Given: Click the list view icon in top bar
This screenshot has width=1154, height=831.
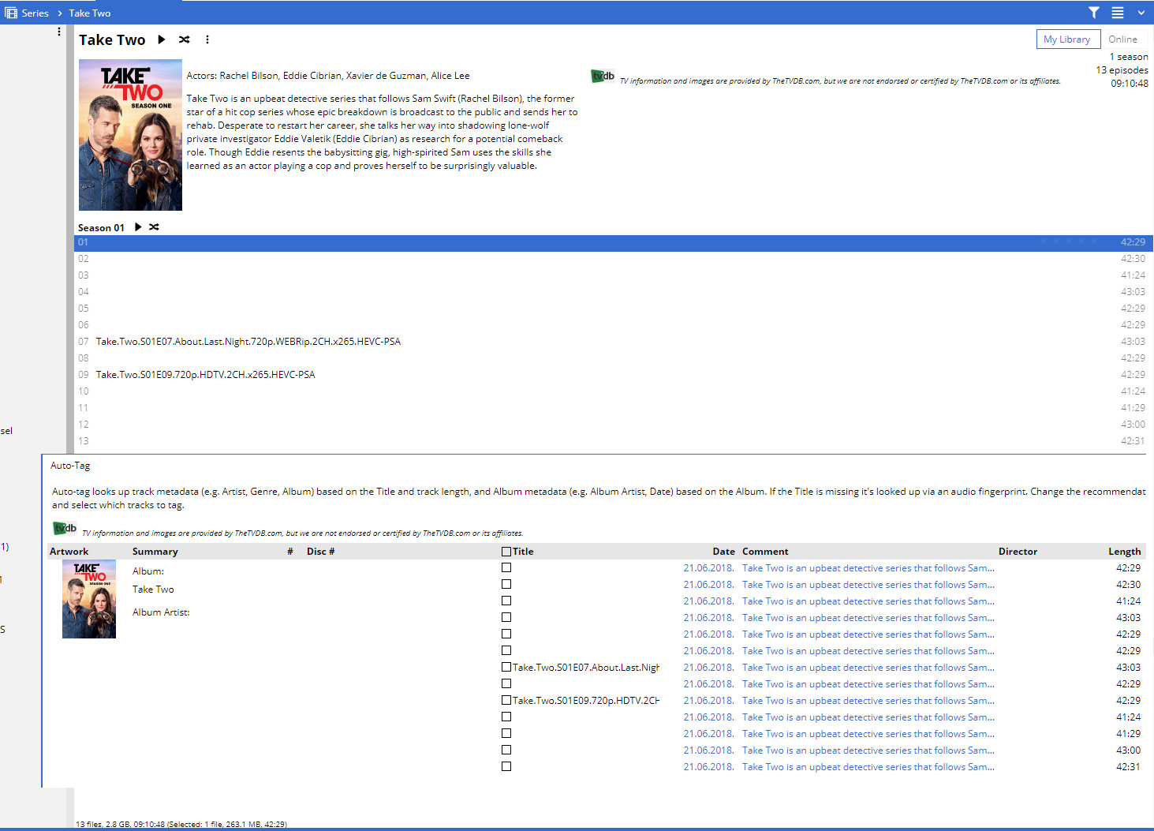Looking at the screenshot, I should pyautogui.click(x=1118, y=13).
